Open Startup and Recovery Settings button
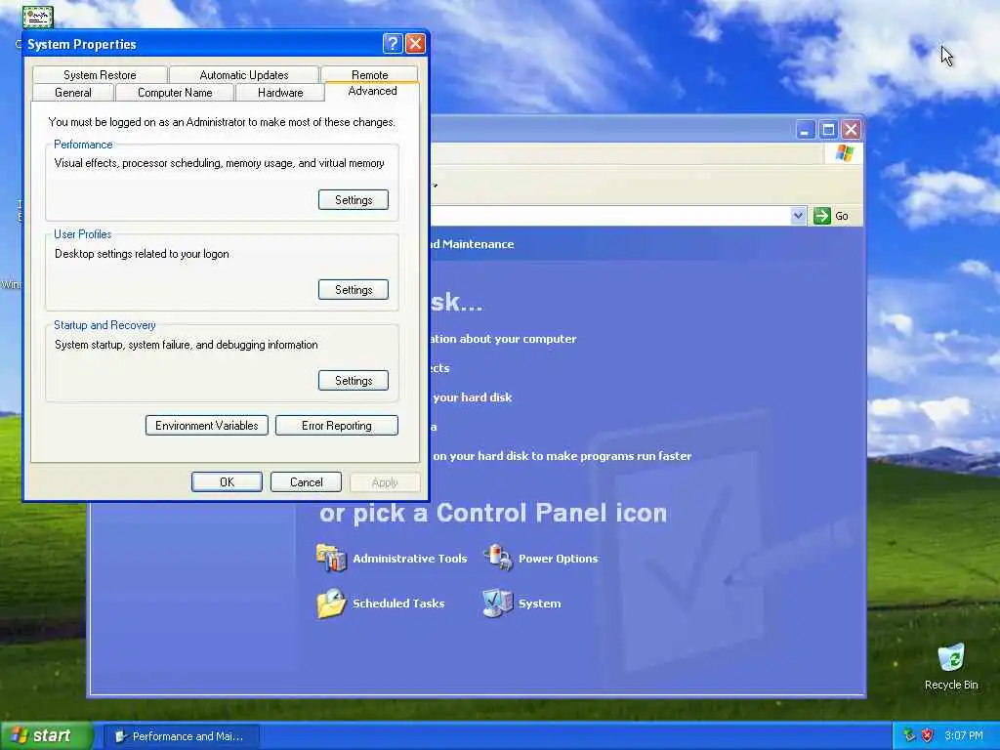The image size is (1000, 750). click(x=354, y=380)
